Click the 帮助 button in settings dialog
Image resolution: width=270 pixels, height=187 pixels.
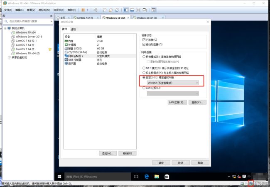click(200, 163)
